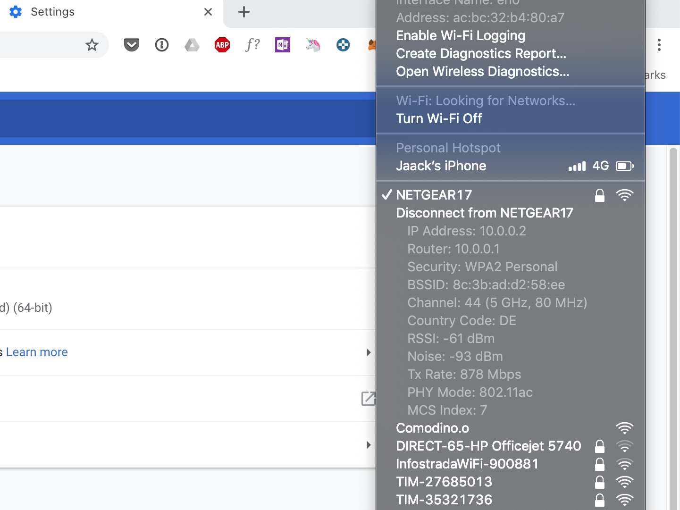Open the WhatFont f? extension

[252, 45]
